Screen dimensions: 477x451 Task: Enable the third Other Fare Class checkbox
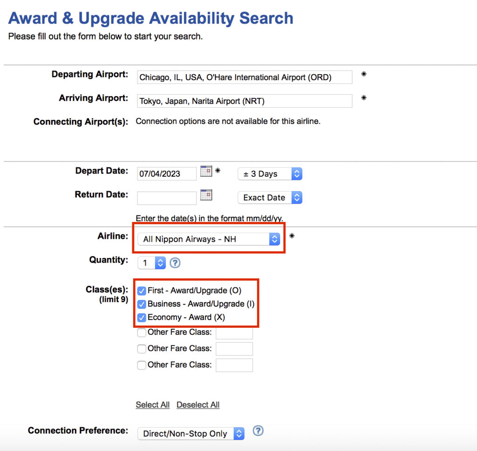point(142,365)
